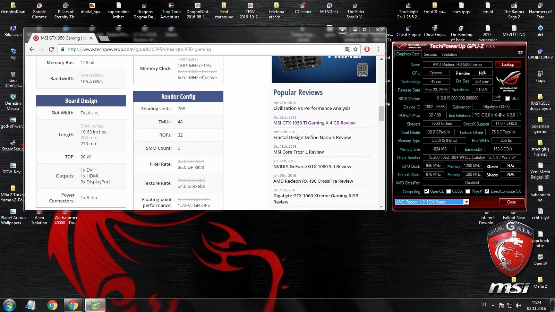Click the Chrome address bar URL
Image resolution: width=555 pixels, height=312 pixels.
pyautogui.click(x=139, y=49)
